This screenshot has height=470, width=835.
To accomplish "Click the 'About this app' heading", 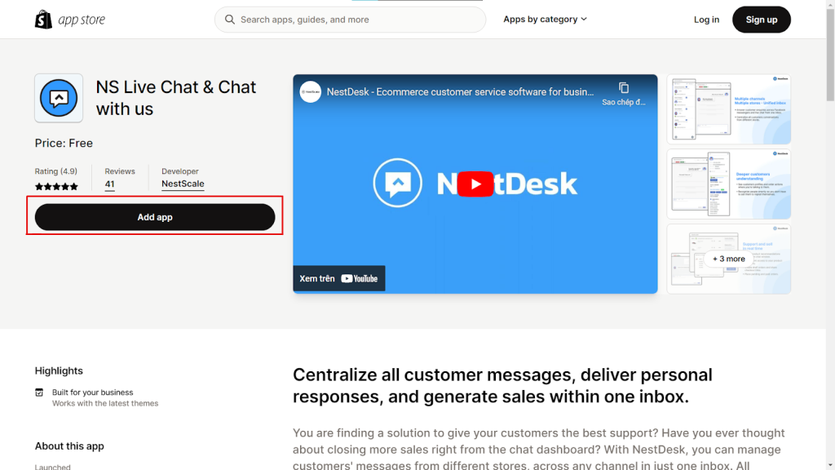I will tap(69, 446).
